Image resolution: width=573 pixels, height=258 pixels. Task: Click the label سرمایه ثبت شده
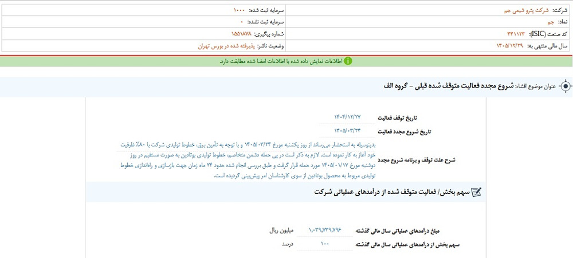(266, 10)
